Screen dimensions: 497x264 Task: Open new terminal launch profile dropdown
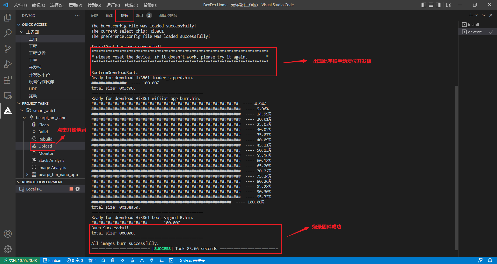coord(476,15)
